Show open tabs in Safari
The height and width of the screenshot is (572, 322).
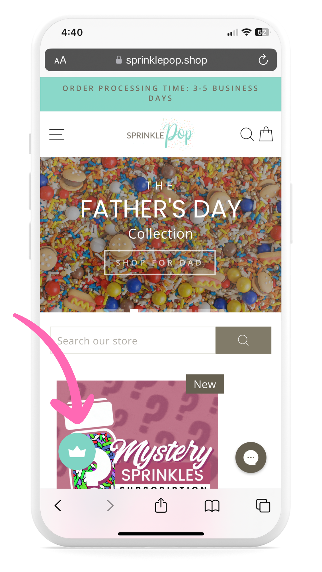[x=263, y=506]
